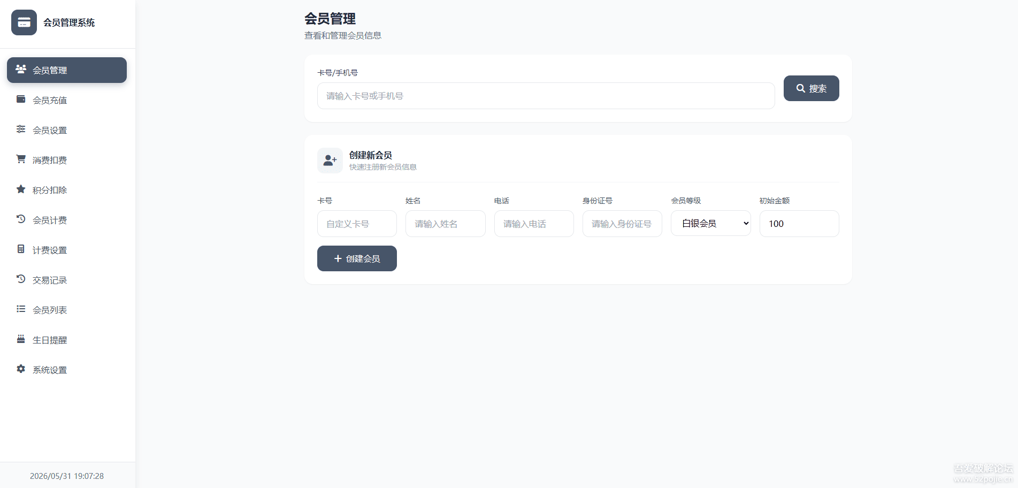
Task: Click the 创建新会员 section heading
Action: pos(371,155)
